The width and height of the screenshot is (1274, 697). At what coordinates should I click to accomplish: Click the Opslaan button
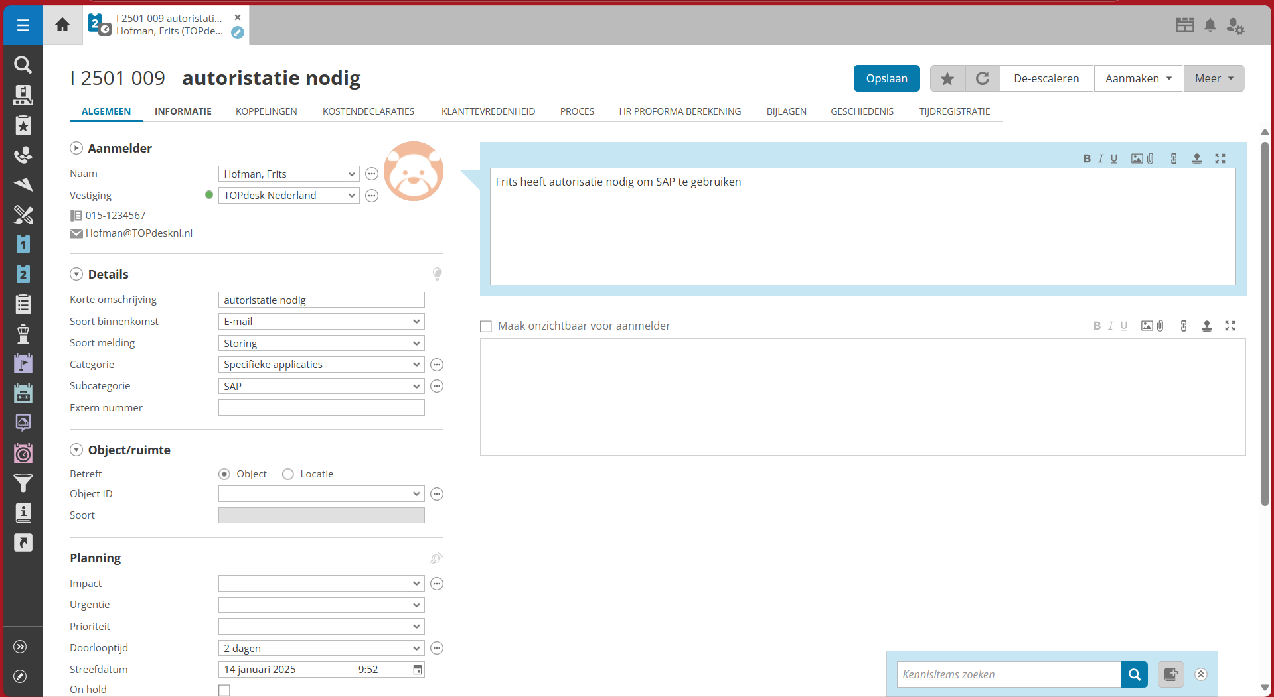point(886,79)
